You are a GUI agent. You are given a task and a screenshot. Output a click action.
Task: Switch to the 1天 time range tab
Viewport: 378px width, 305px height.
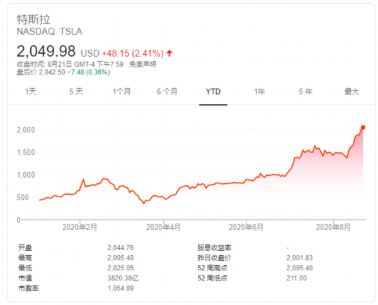(31, 91)
